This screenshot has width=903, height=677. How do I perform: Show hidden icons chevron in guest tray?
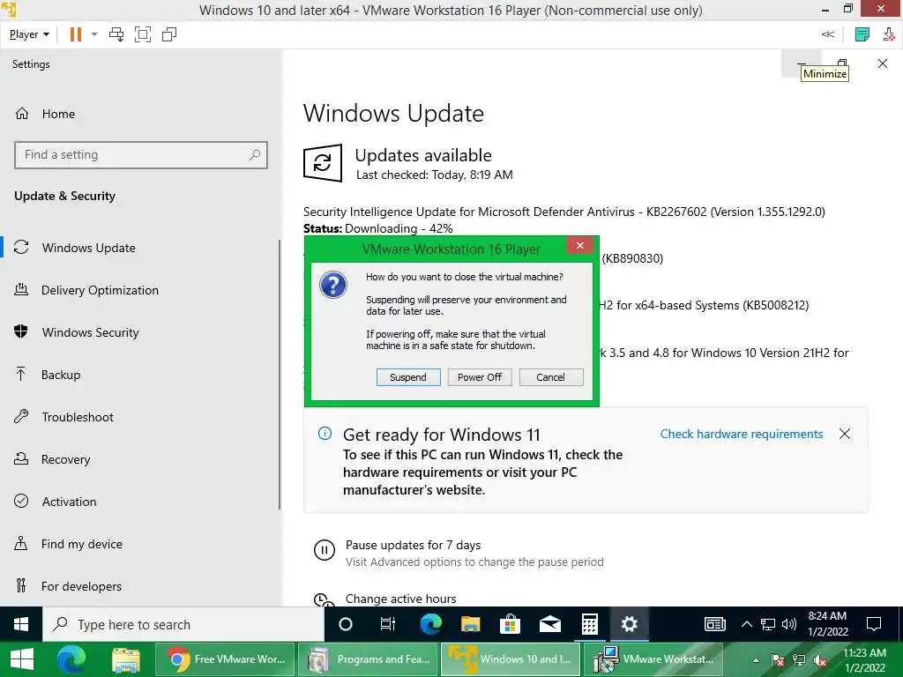(x=746, y=624)
